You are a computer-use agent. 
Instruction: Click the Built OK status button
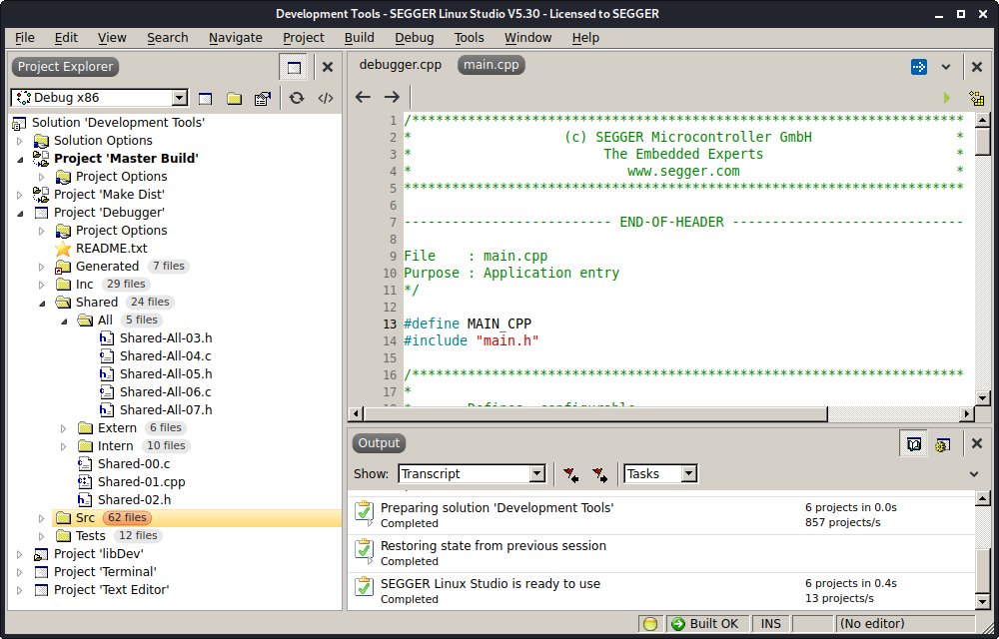click(706, 624)
